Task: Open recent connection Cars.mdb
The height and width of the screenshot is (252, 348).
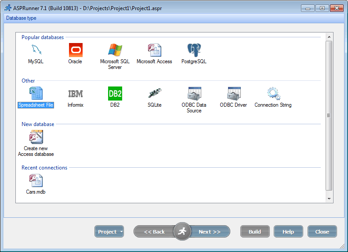Action: coord(36,180)
